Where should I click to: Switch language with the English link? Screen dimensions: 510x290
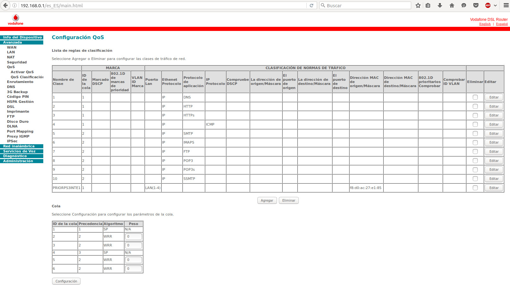(485, 24)
